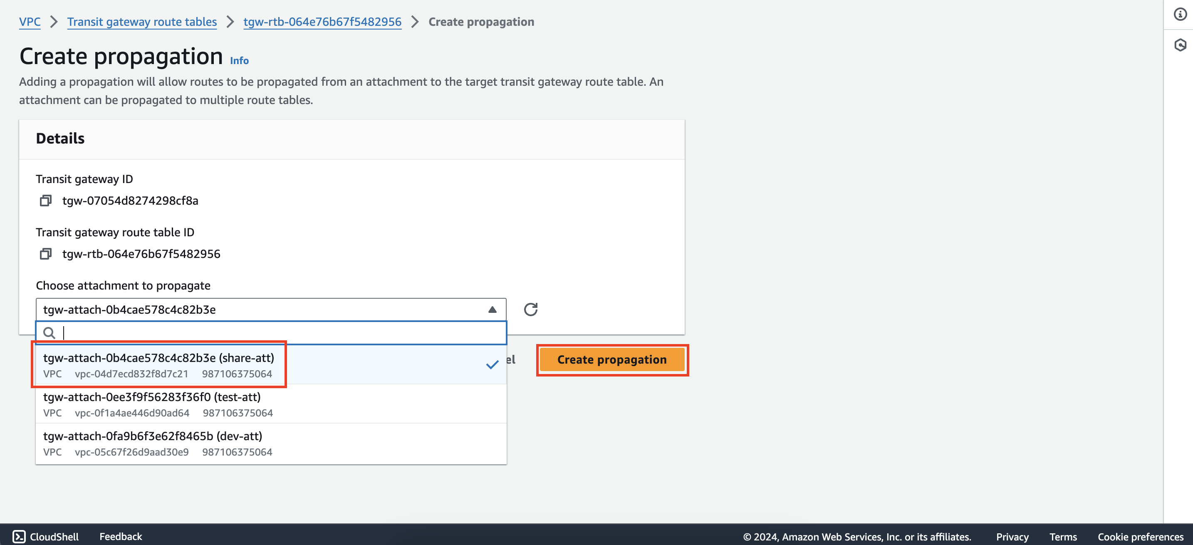
Task: Click the copy icon next to transit gateway ID
Action: point(46,200)
